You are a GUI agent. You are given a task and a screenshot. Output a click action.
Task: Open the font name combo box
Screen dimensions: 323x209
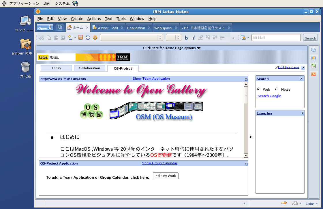[132, 38]
